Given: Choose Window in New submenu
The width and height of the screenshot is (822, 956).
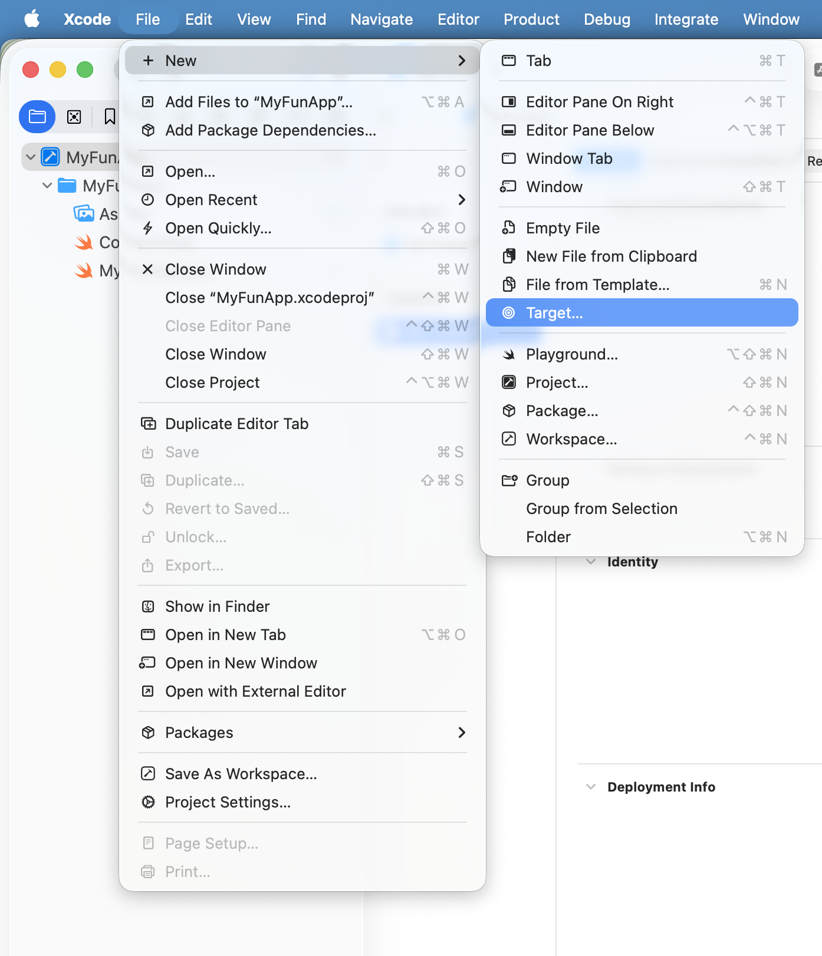Looking at the screenshot, I should pyautogui.click(x=642, y=187).
